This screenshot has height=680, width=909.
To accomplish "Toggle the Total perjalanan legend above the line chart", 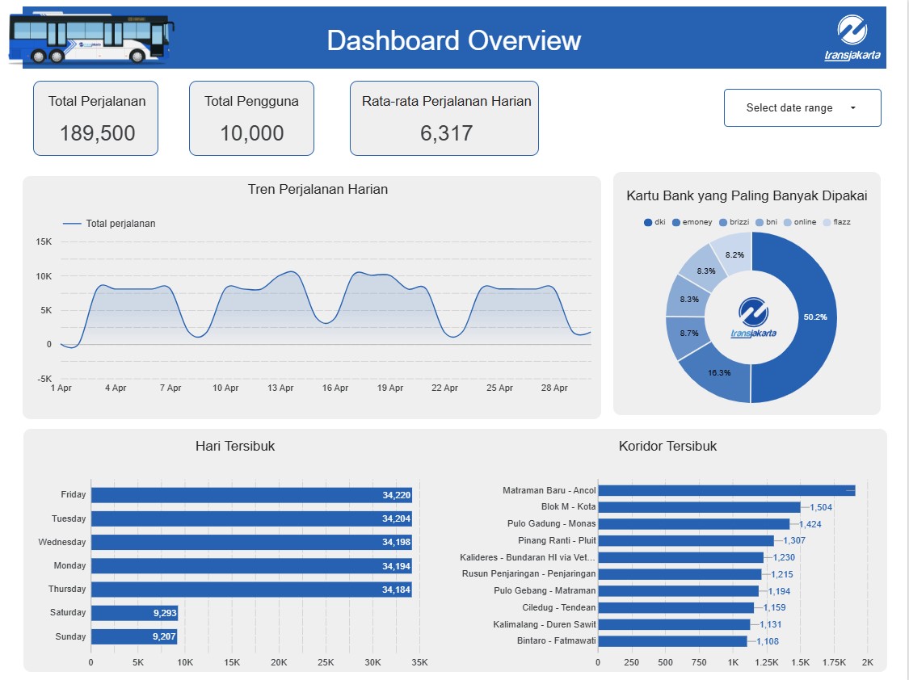I will (110, 224).
